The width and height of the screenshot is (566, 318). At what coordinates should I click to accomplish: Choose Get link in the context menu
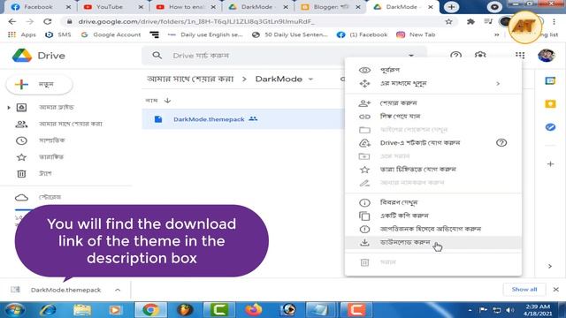[x=433, y=117]
